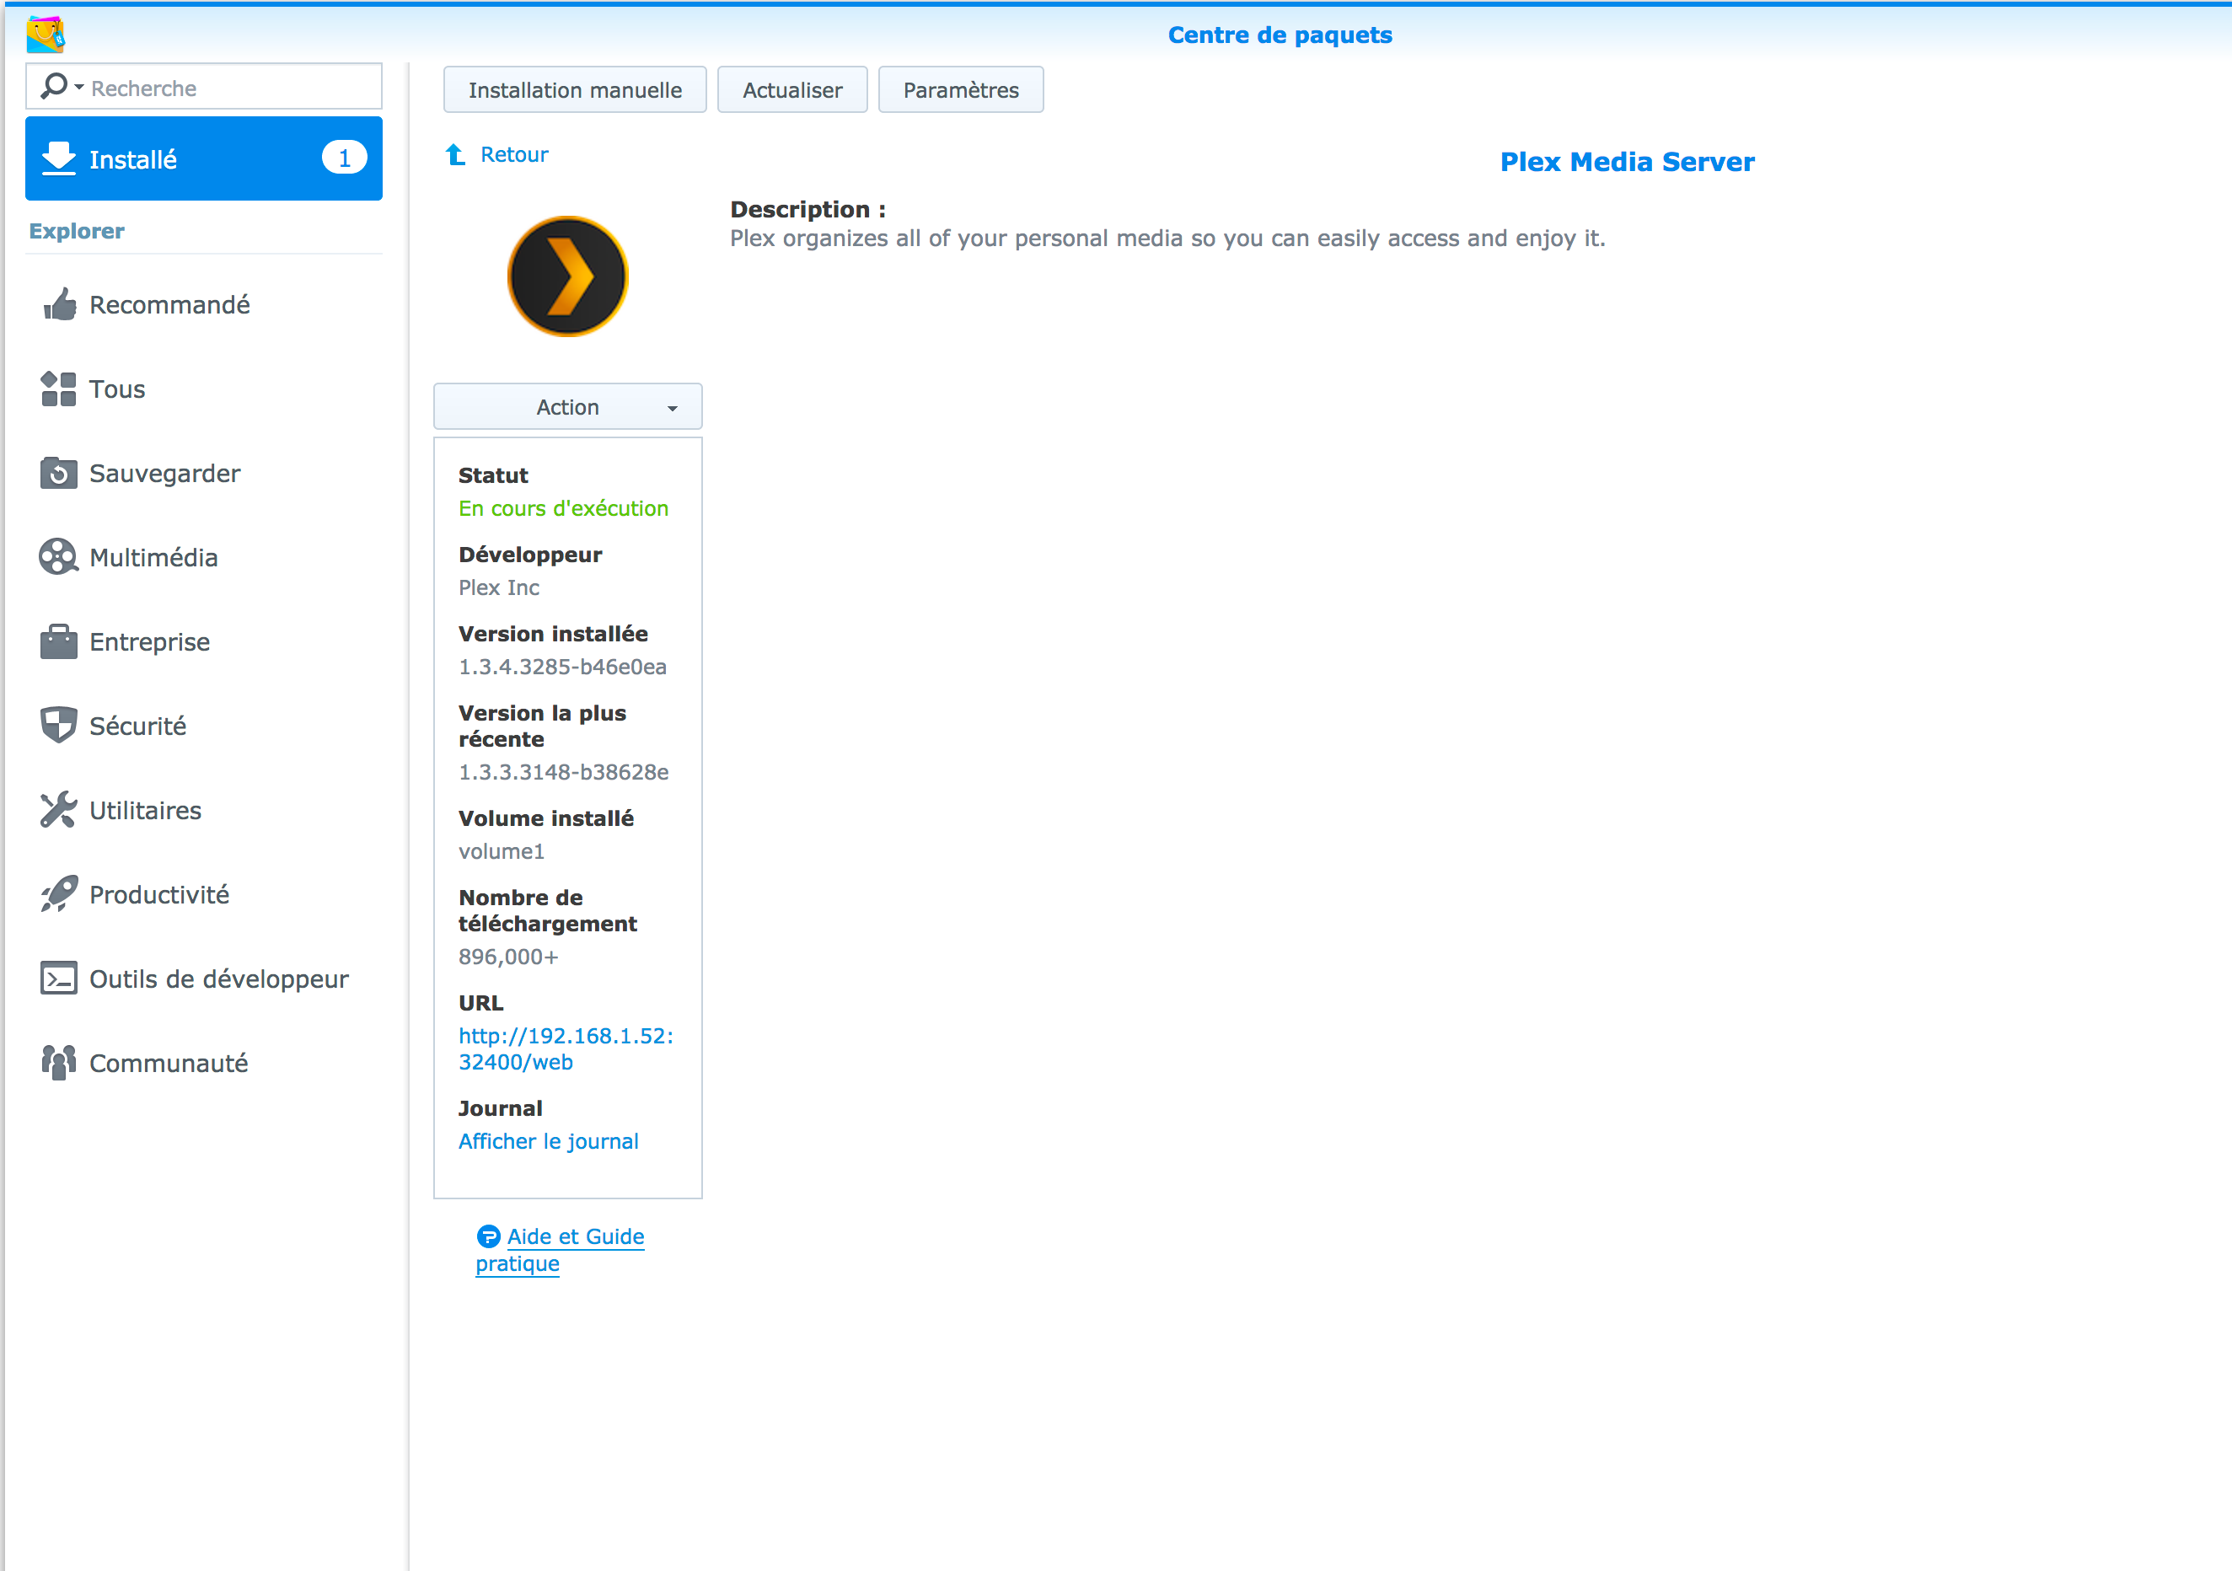Click the Plex description sentence
The width and height of the screenshot is (2232, 1571).
pos(1167,239)
